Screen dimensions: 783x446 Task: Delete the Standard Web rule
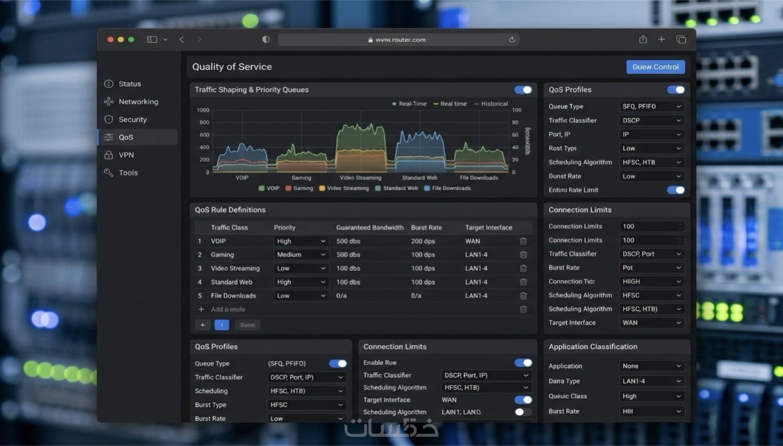[523, 282]
